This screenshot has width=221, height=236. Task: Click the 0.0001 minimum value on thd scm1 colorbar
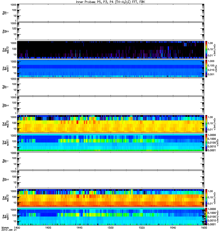point(212,150)
